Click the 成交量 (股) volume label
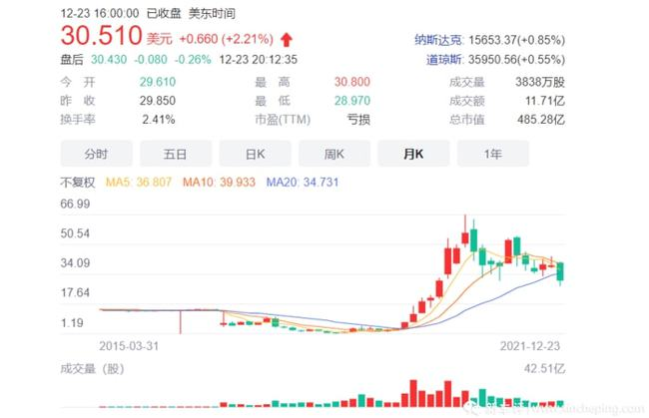This screenshot has height=418, width=649. 92,368
